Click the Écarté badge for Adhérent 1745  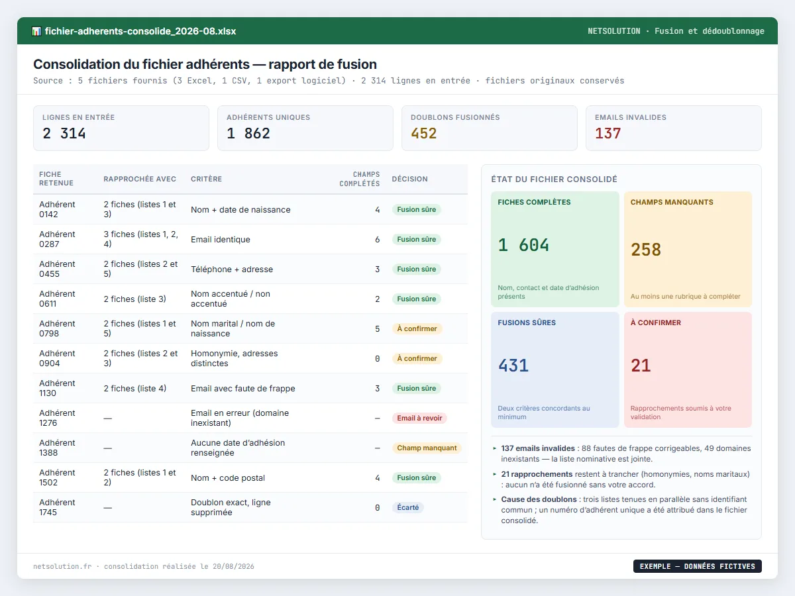pos(407,507)
